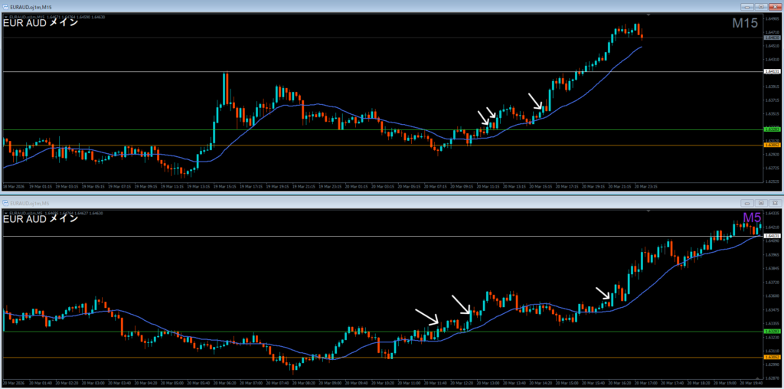Click the chart shift triangle marker on M15 chart
The image size is (784, 389).
648,15
